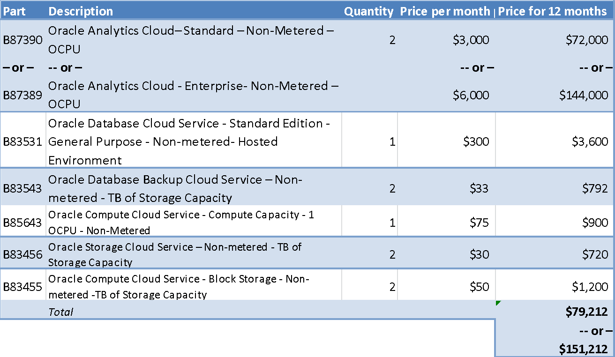The height and width of the screenshot is (357, 615).
Task: Click the $792 yearly price cell
Action: point(595,189)
